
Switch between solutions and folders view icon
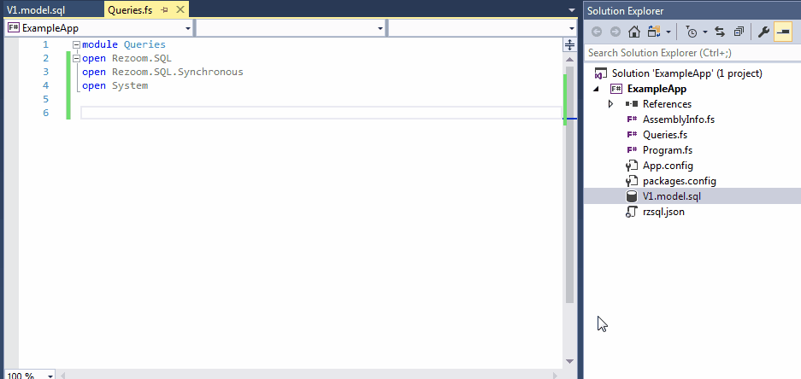tap(654, 32)
